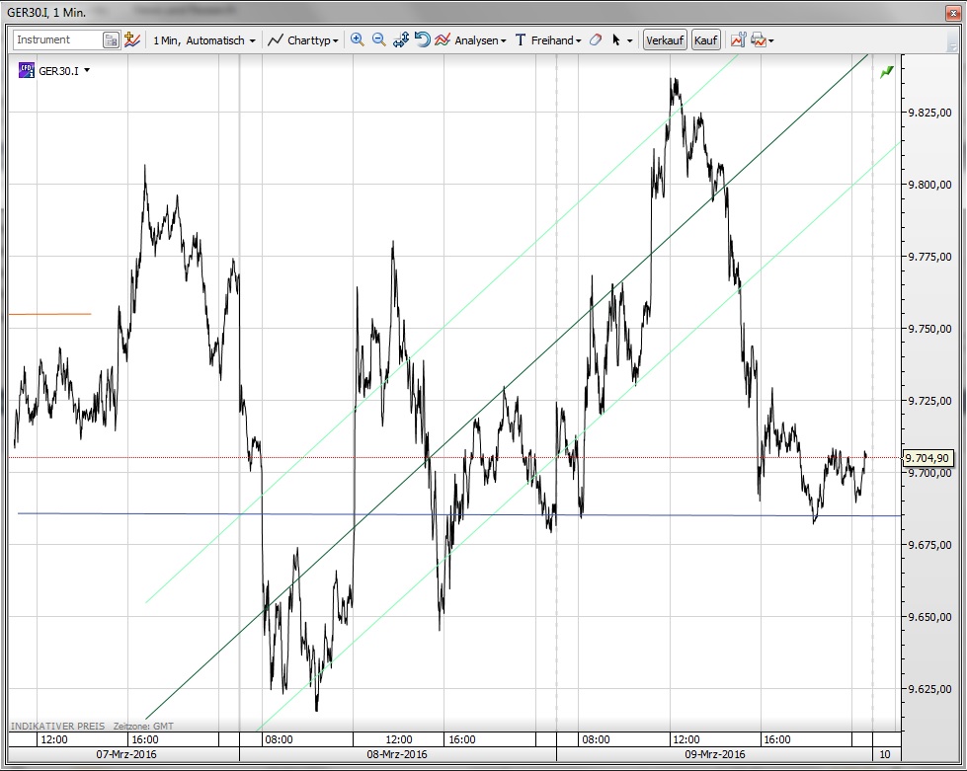Screen dimensions: 967x771
Task: Select the mouse pointer cursor tool
Action: (616, 40)
